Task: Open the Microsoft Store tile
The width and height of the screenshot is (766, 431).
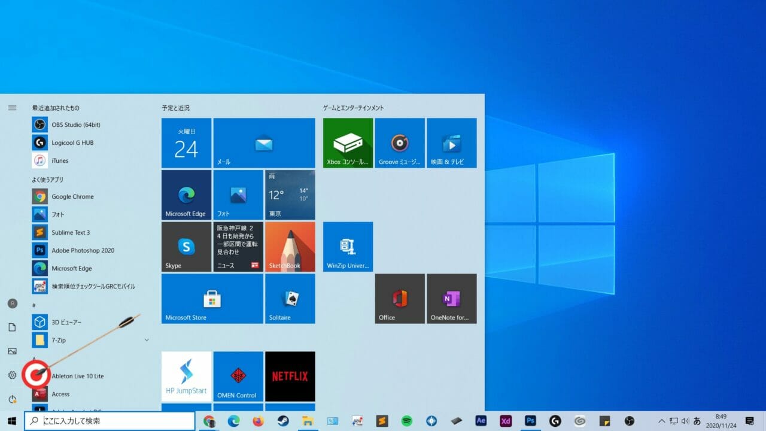Action: 212,299
